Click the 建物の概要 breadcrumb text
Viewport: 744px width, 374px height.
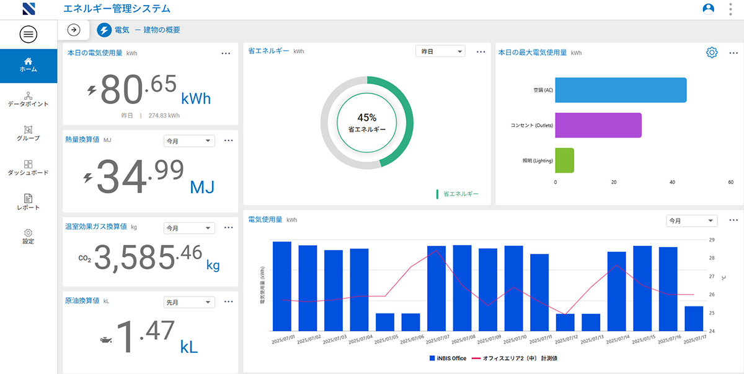[162, 30]
